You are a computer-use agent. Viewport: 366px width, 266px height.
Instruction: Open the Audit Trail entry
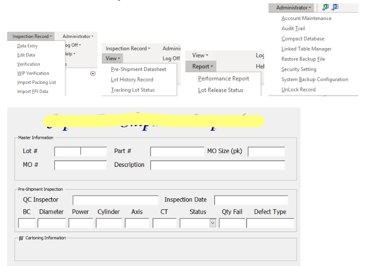293,29
